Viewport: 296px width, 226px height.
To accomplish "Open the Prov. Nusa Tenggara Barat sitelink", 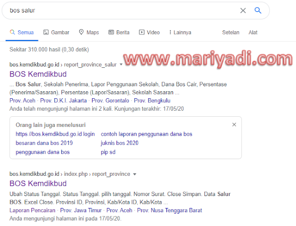I will [170, 210].
